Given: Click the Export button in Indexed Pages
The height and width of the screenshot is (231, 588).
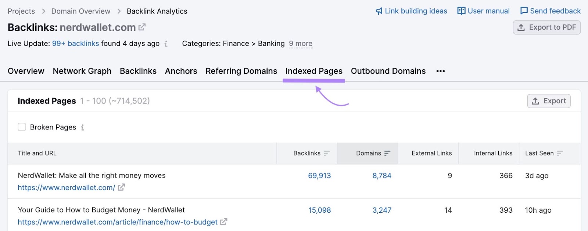Looking at the screenshot, I should (549, 101).
